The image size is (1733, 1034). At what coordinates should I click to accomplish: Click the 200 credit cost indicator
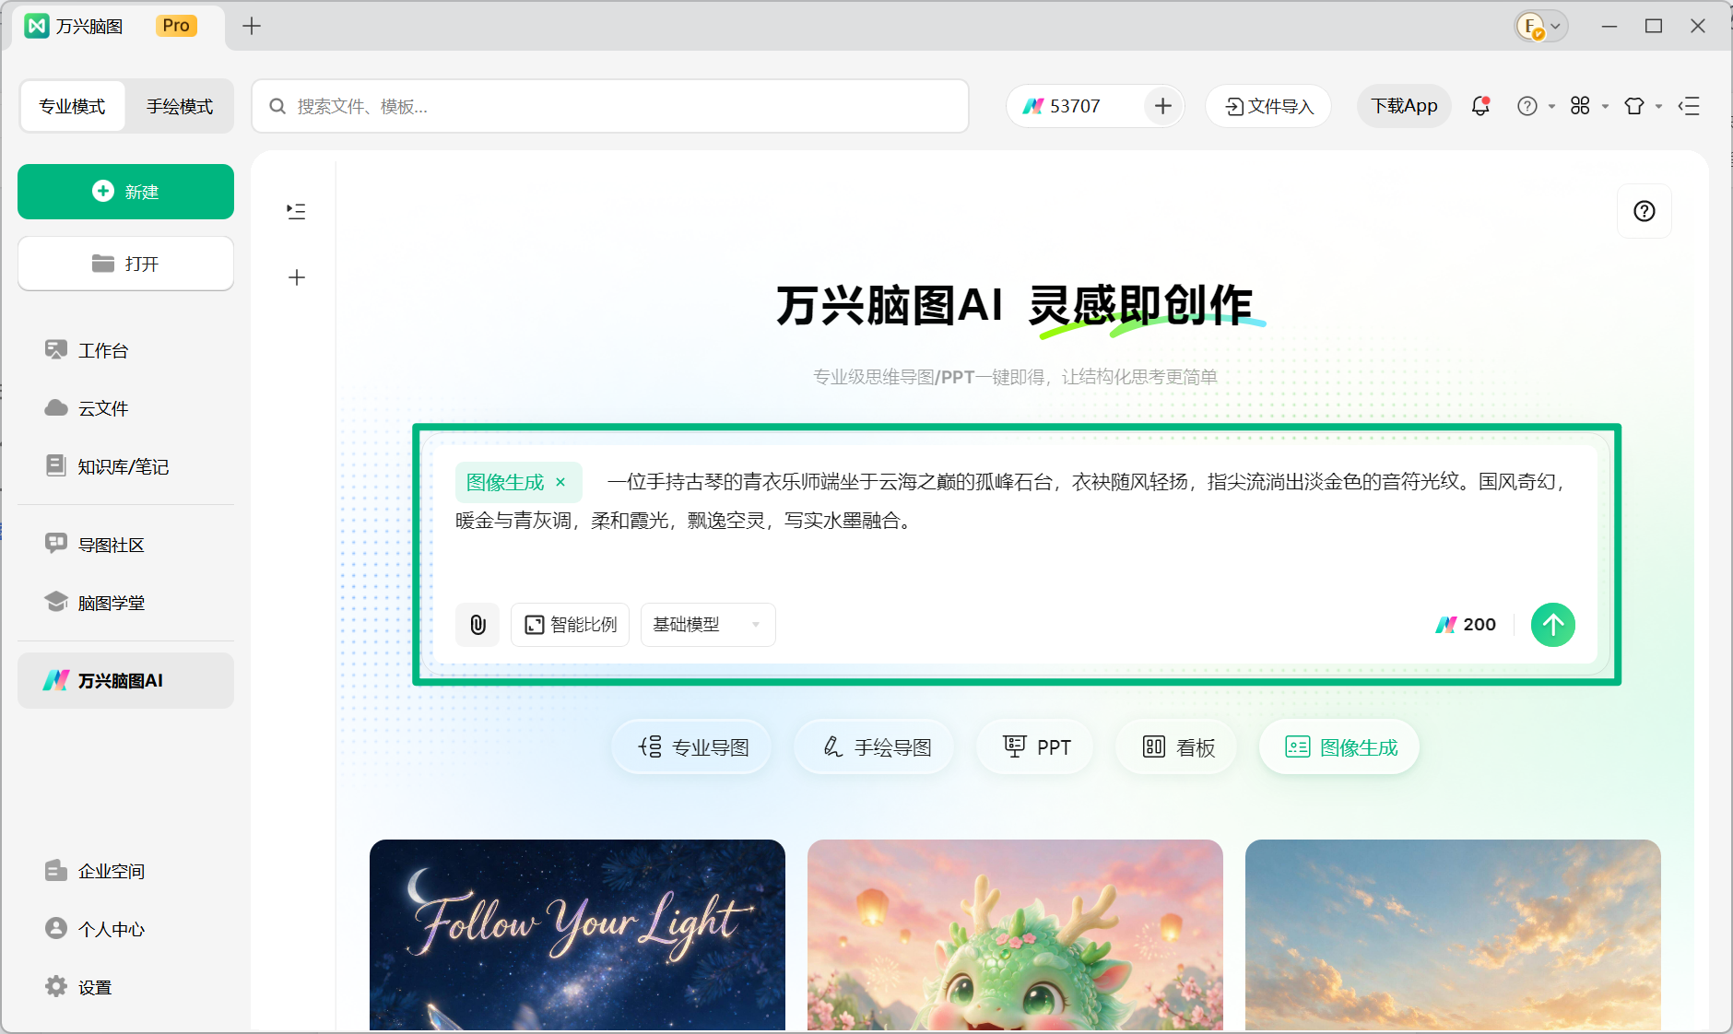point(1466,625)
